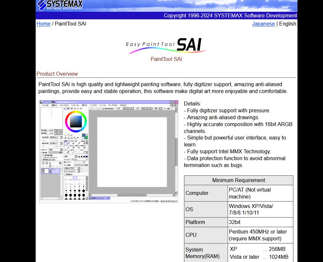The image size is (323, 262).
Task: Click the SAI icon on the canvas document tab
Action: tap(90, 198)
